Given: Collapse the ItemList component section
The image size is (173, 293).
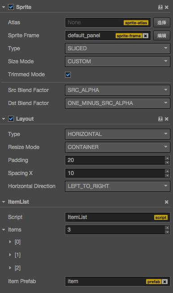Looking at the screenshot, I should 4,202.
